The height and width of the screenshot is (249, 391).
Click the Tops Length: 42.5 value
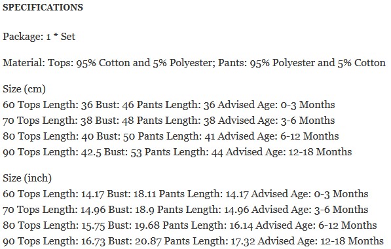[x=60, y=152]
